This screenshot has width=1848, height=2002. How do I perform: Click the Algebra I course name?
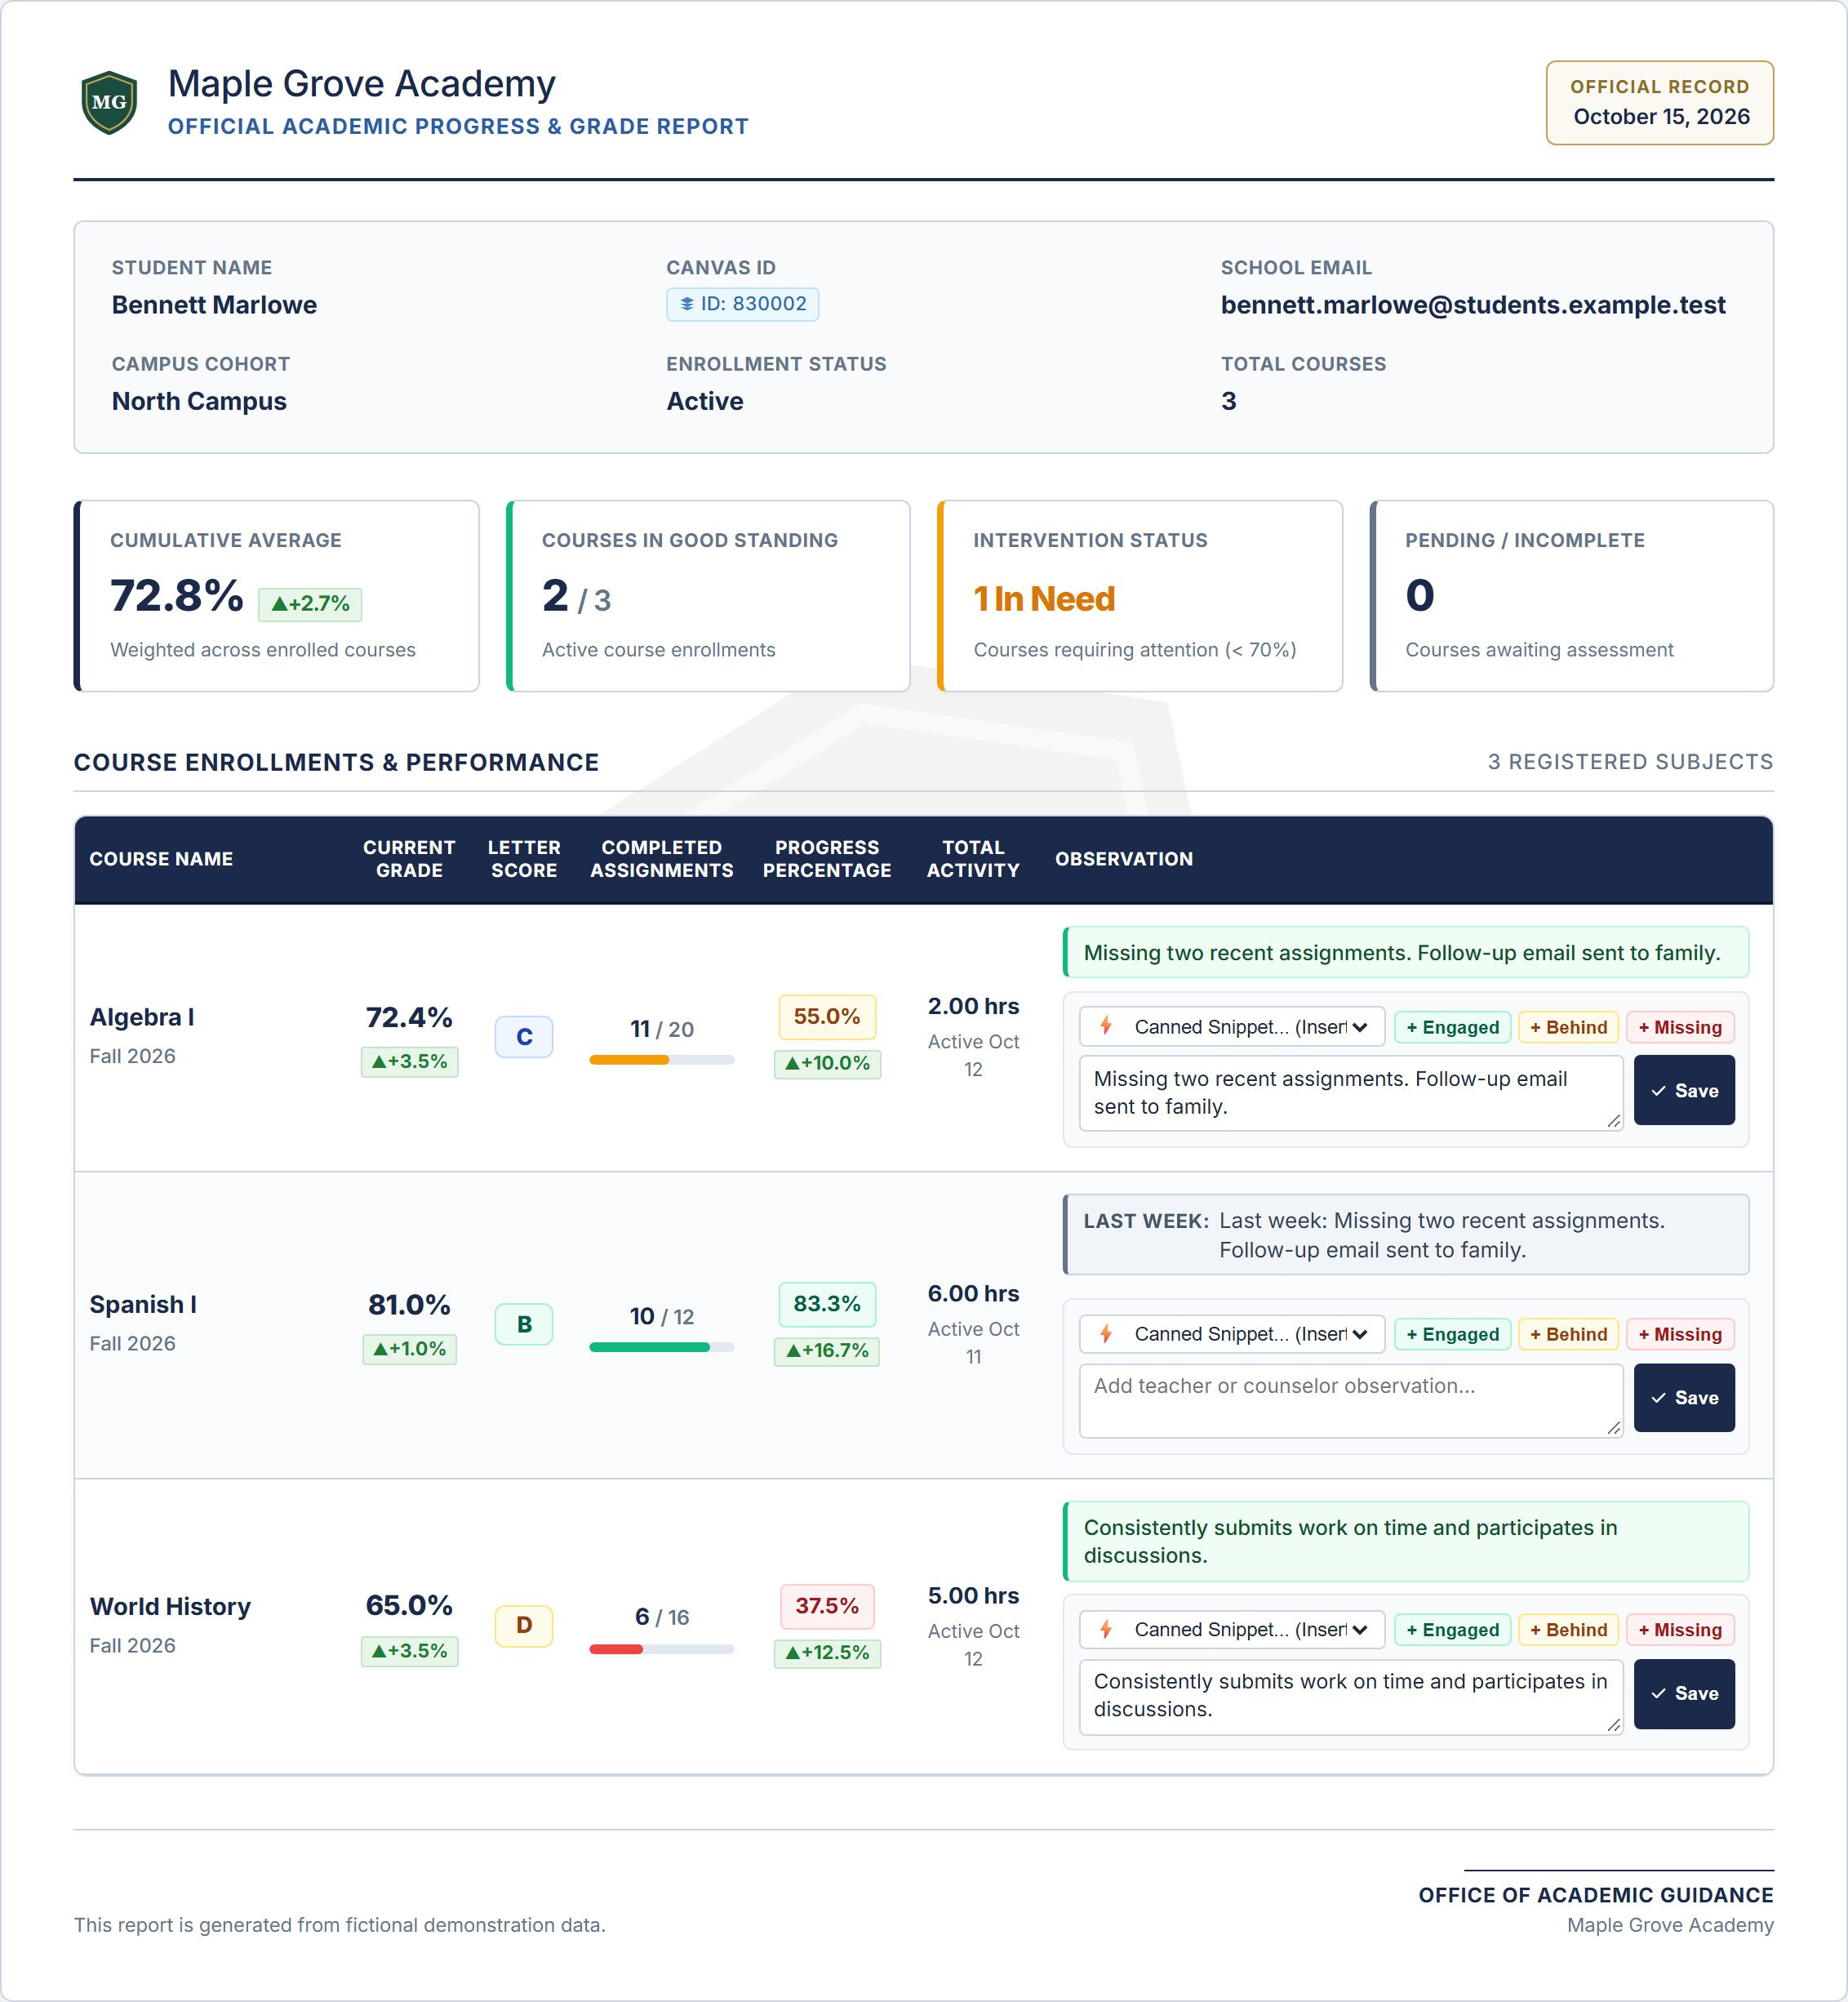coord(142,1017)
